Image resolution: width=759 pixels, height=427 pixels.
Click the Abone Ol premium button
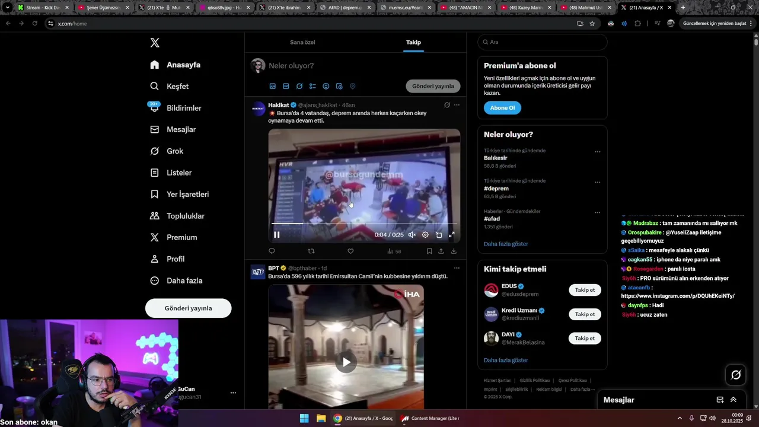click(x=502, y=108)
